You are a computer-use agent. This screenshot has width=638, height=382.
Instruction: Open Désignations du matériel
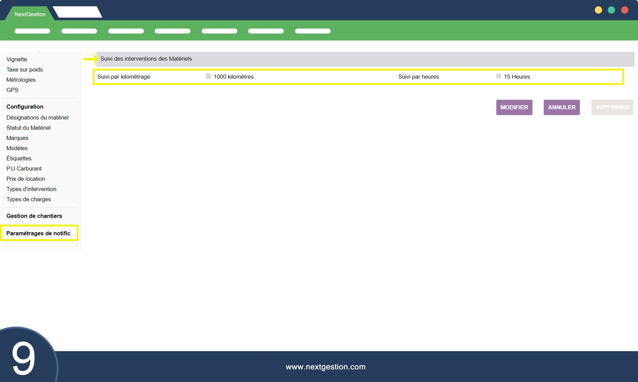(x=37, y=117)
